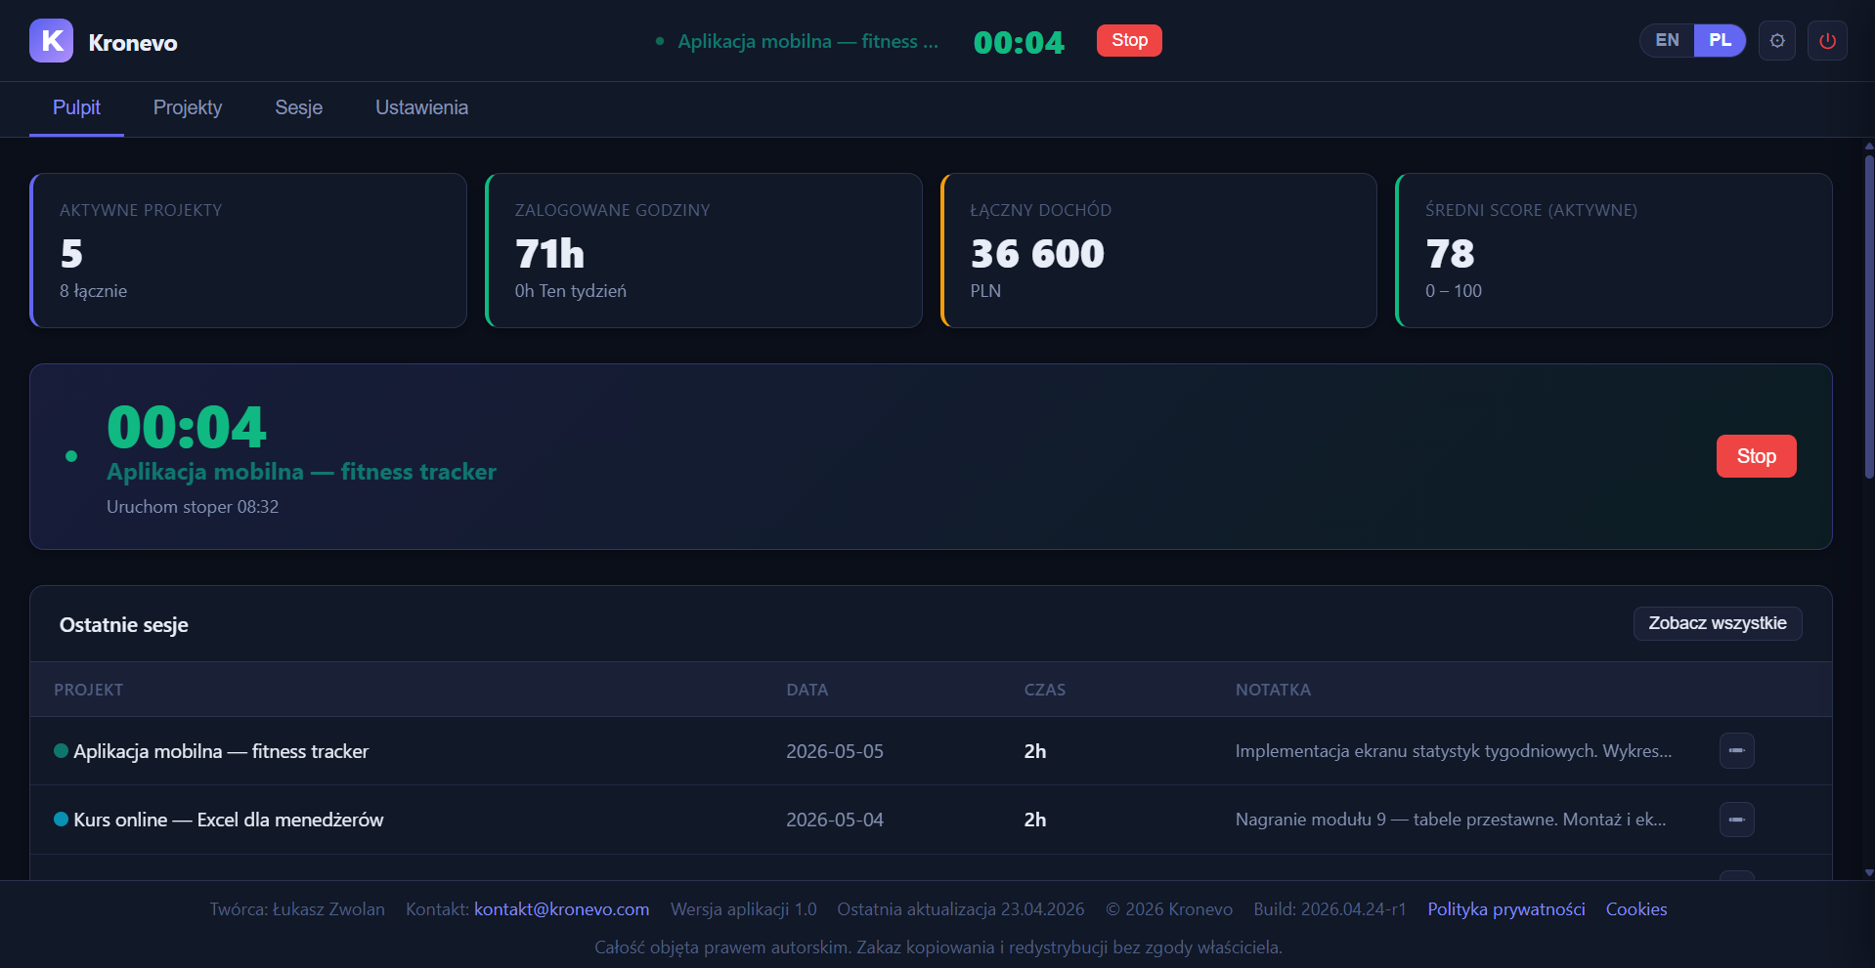This screenshot has width=1875, height=968.
Task: Click the red power icon button
Action: coord(1827,41)
